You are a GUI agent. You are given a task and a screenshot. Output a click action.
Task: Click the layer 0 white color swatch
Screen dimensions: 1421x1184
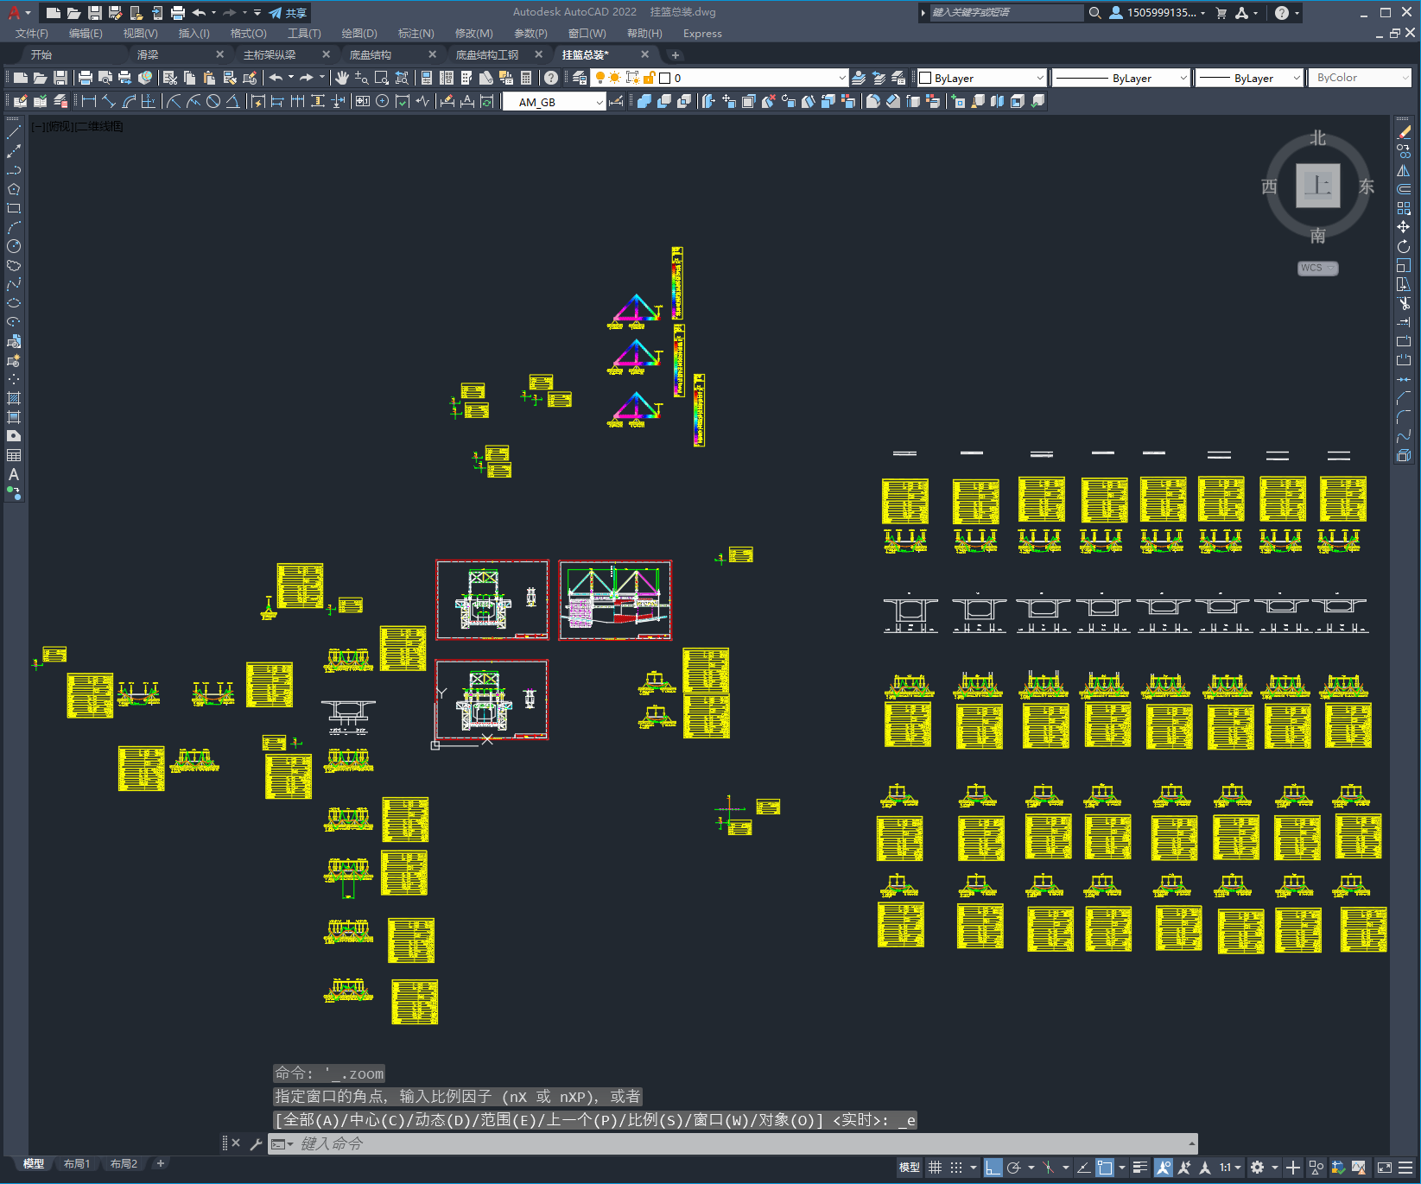pyautogui.click(x=665, y=78)
